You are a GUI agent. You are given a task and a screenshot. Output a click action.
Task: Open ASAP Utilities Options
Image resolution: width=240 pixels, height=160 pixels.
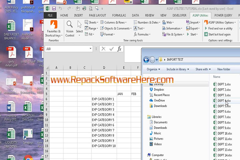[220, 22]
